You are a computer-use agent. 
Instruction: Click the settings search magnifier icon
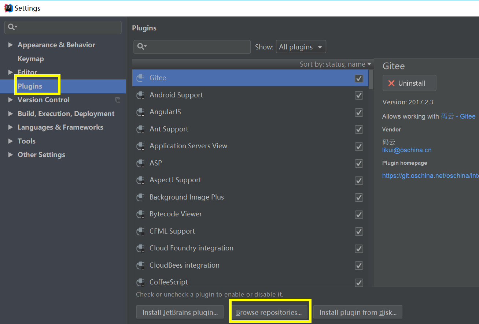click(x=12, y=27)
